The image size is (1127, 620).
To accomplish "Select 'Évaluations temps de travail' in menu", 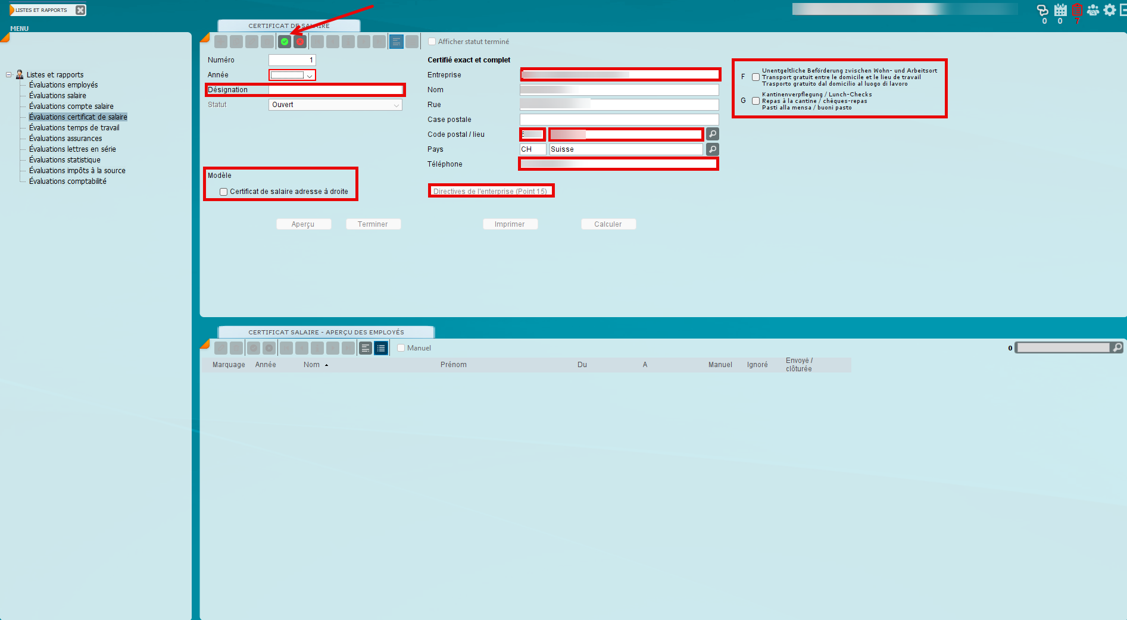I will [x=74, y=128].
